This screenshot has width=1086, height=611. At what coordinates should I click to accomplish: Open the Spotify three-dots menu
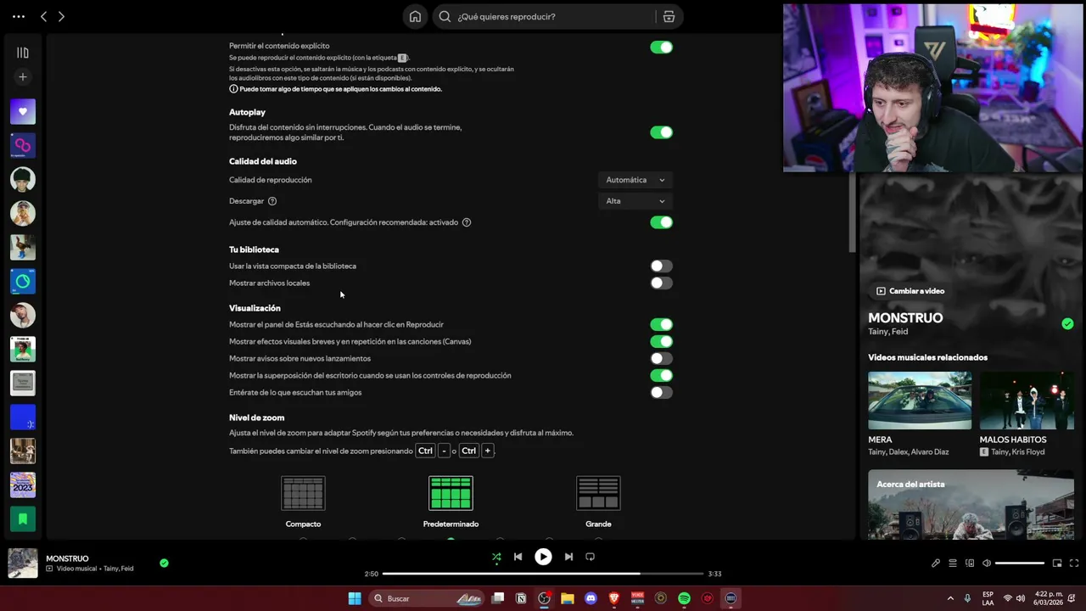click(19, 16)
